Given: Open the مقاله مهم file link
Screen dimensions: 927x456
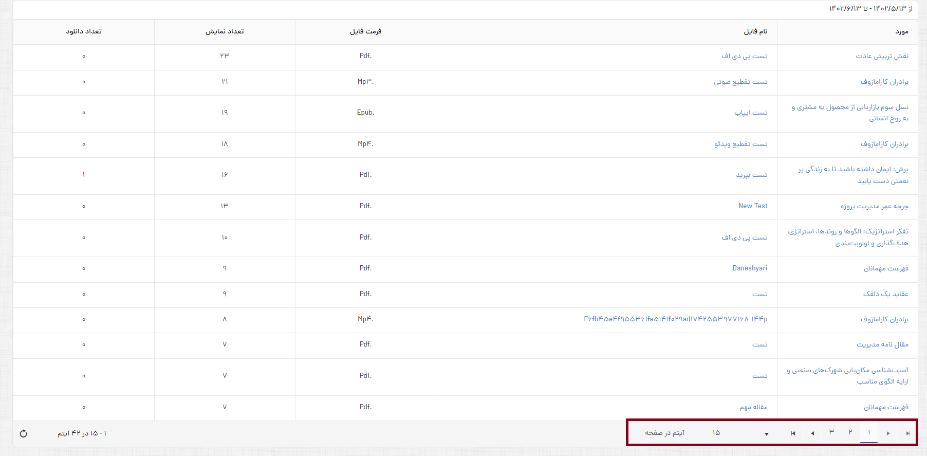Looking at the screenshot, I should click(x=753, y=407).
